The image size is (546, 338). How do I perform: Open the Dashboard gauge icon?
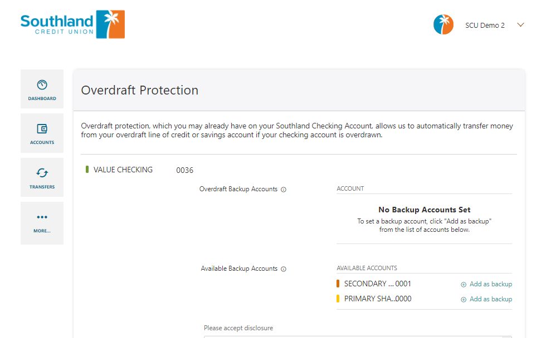click(x=42, y=84)
